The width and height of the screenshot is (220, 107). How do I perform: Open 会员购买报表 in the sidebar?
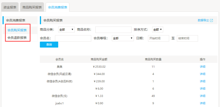point(17,30)
